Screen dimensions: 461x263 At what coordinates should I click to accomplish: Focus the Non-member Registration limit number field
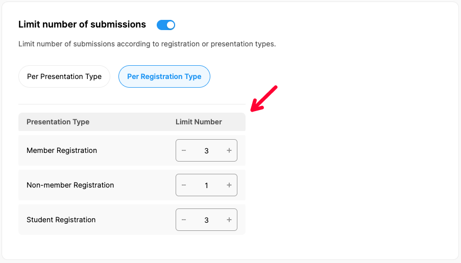[x=206, y=186]
